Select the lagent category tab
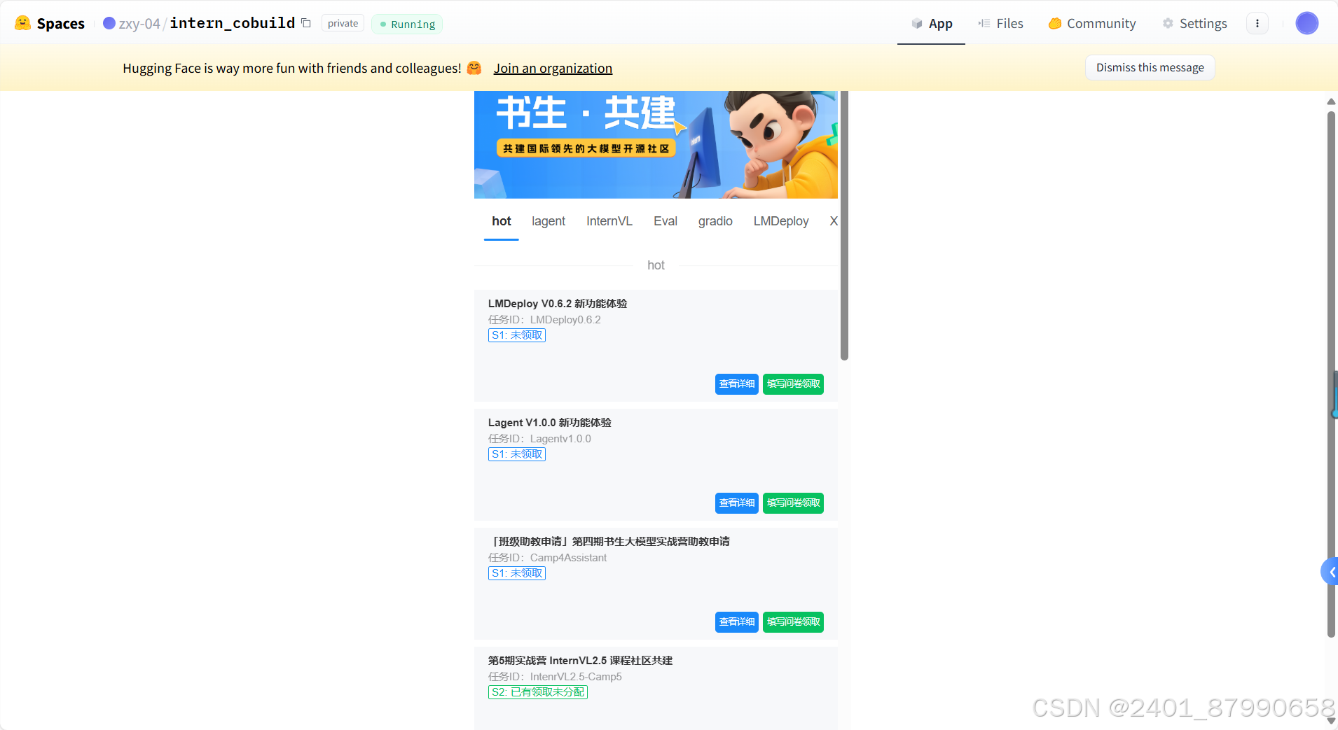The width and height of the screenshot is (1338, 730). click(549, 221)
